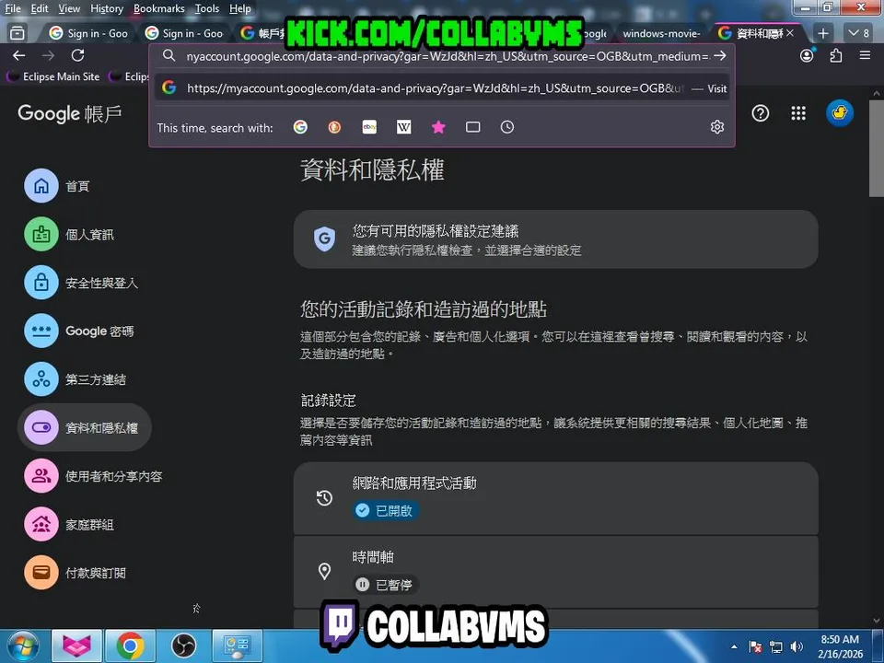The width and height of the screenshot is (884, 663).
Task: Search open tabs using the tab icon
Action: [x=473, y=127]
